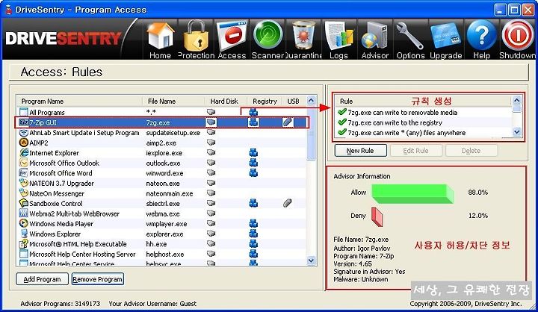Click the AIMP2 program icon
This screenshot has height=312, width=538.
[24, 143]
